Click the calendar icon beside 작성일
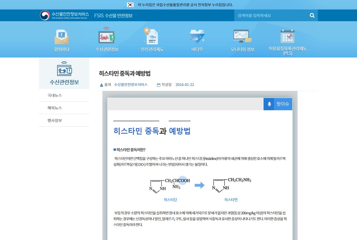This screenshot has width=357, height=240. (x=159, y=85)
